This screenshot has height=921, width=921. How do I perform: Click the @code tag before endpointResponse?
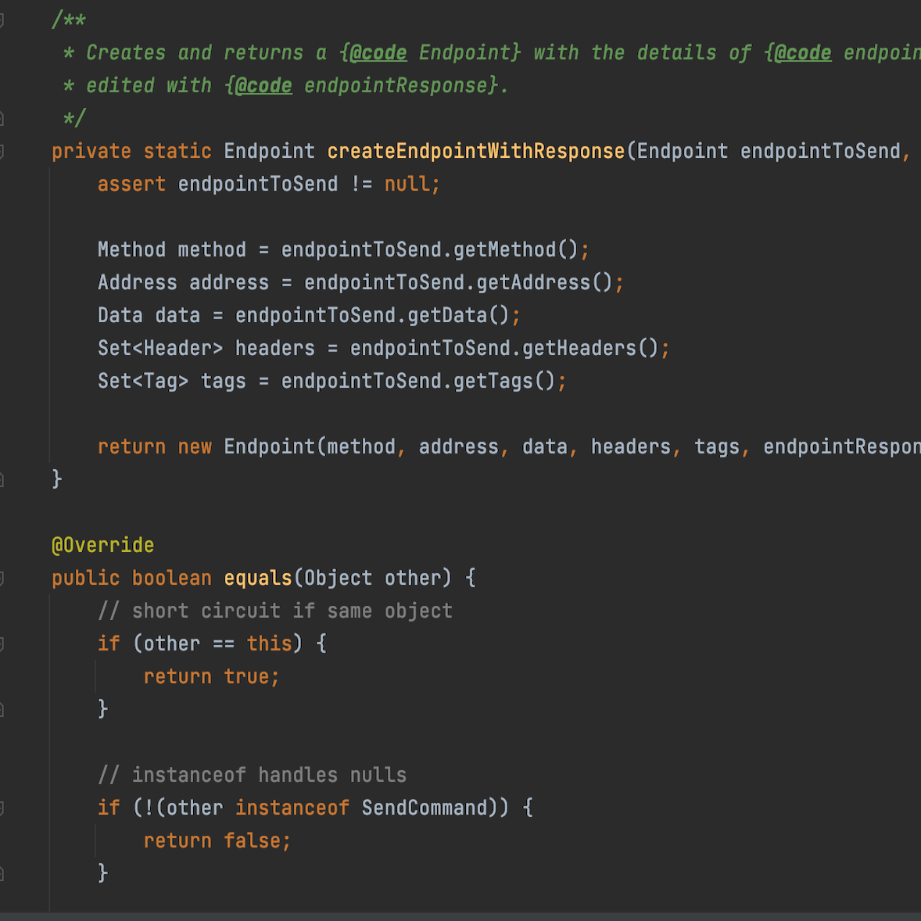point(263,86)
